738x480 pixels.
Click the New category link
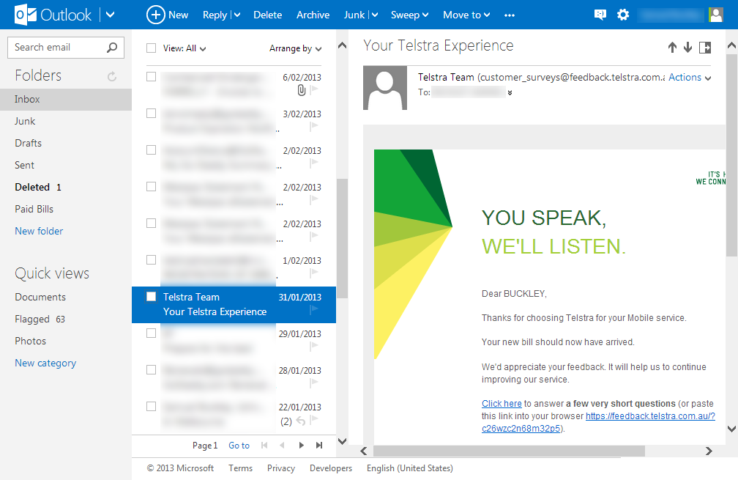(45, 363)
